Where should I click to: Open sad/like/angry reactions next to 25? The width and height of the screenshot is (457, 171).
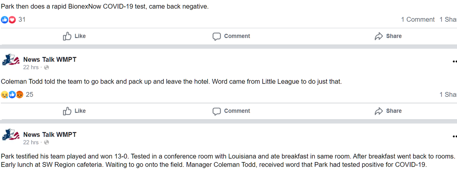click(x=12, y=95)
